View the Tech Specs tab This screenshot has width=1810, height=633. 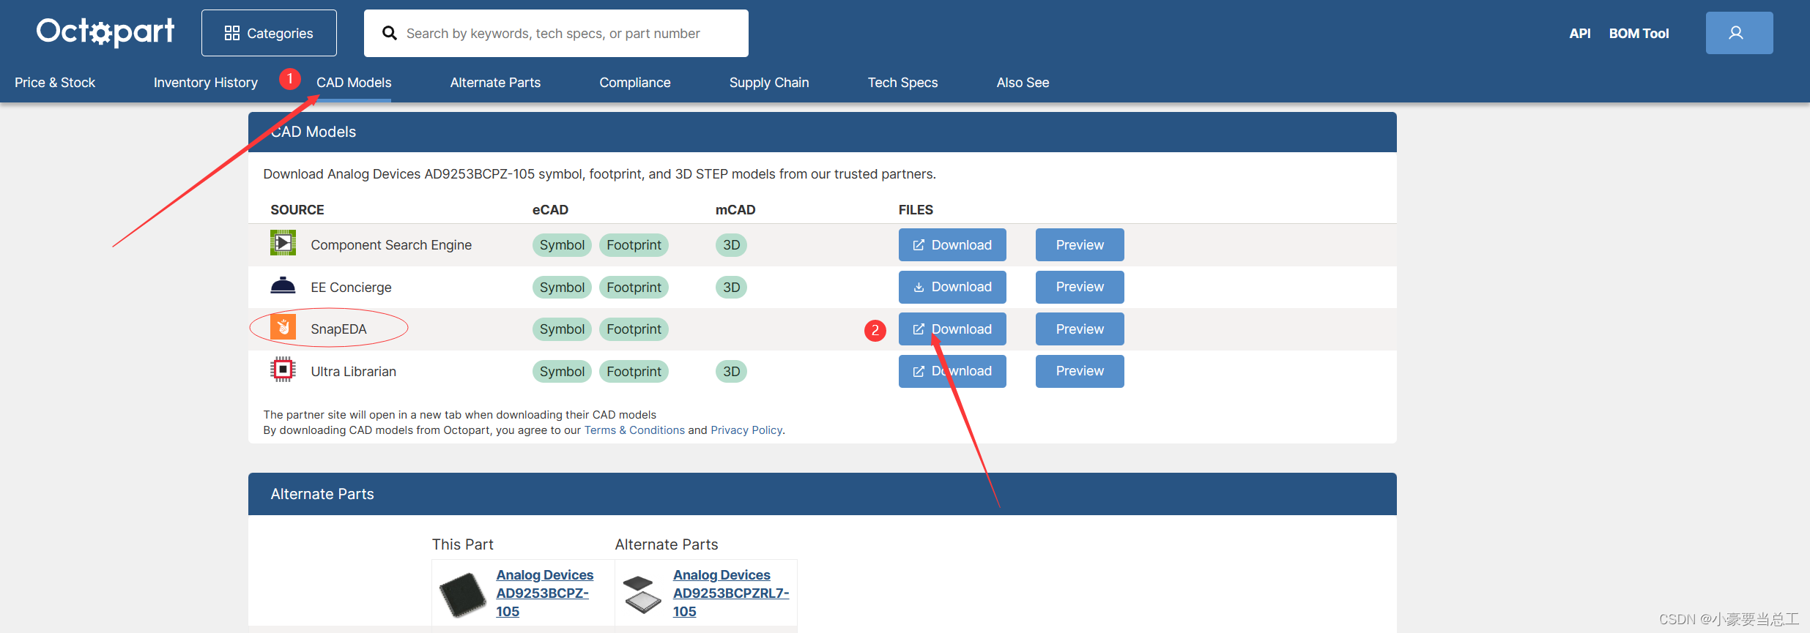click(902, 83)
